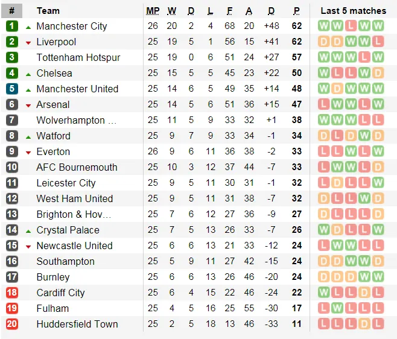Click Everton's first result in last 5 matches

323,151
